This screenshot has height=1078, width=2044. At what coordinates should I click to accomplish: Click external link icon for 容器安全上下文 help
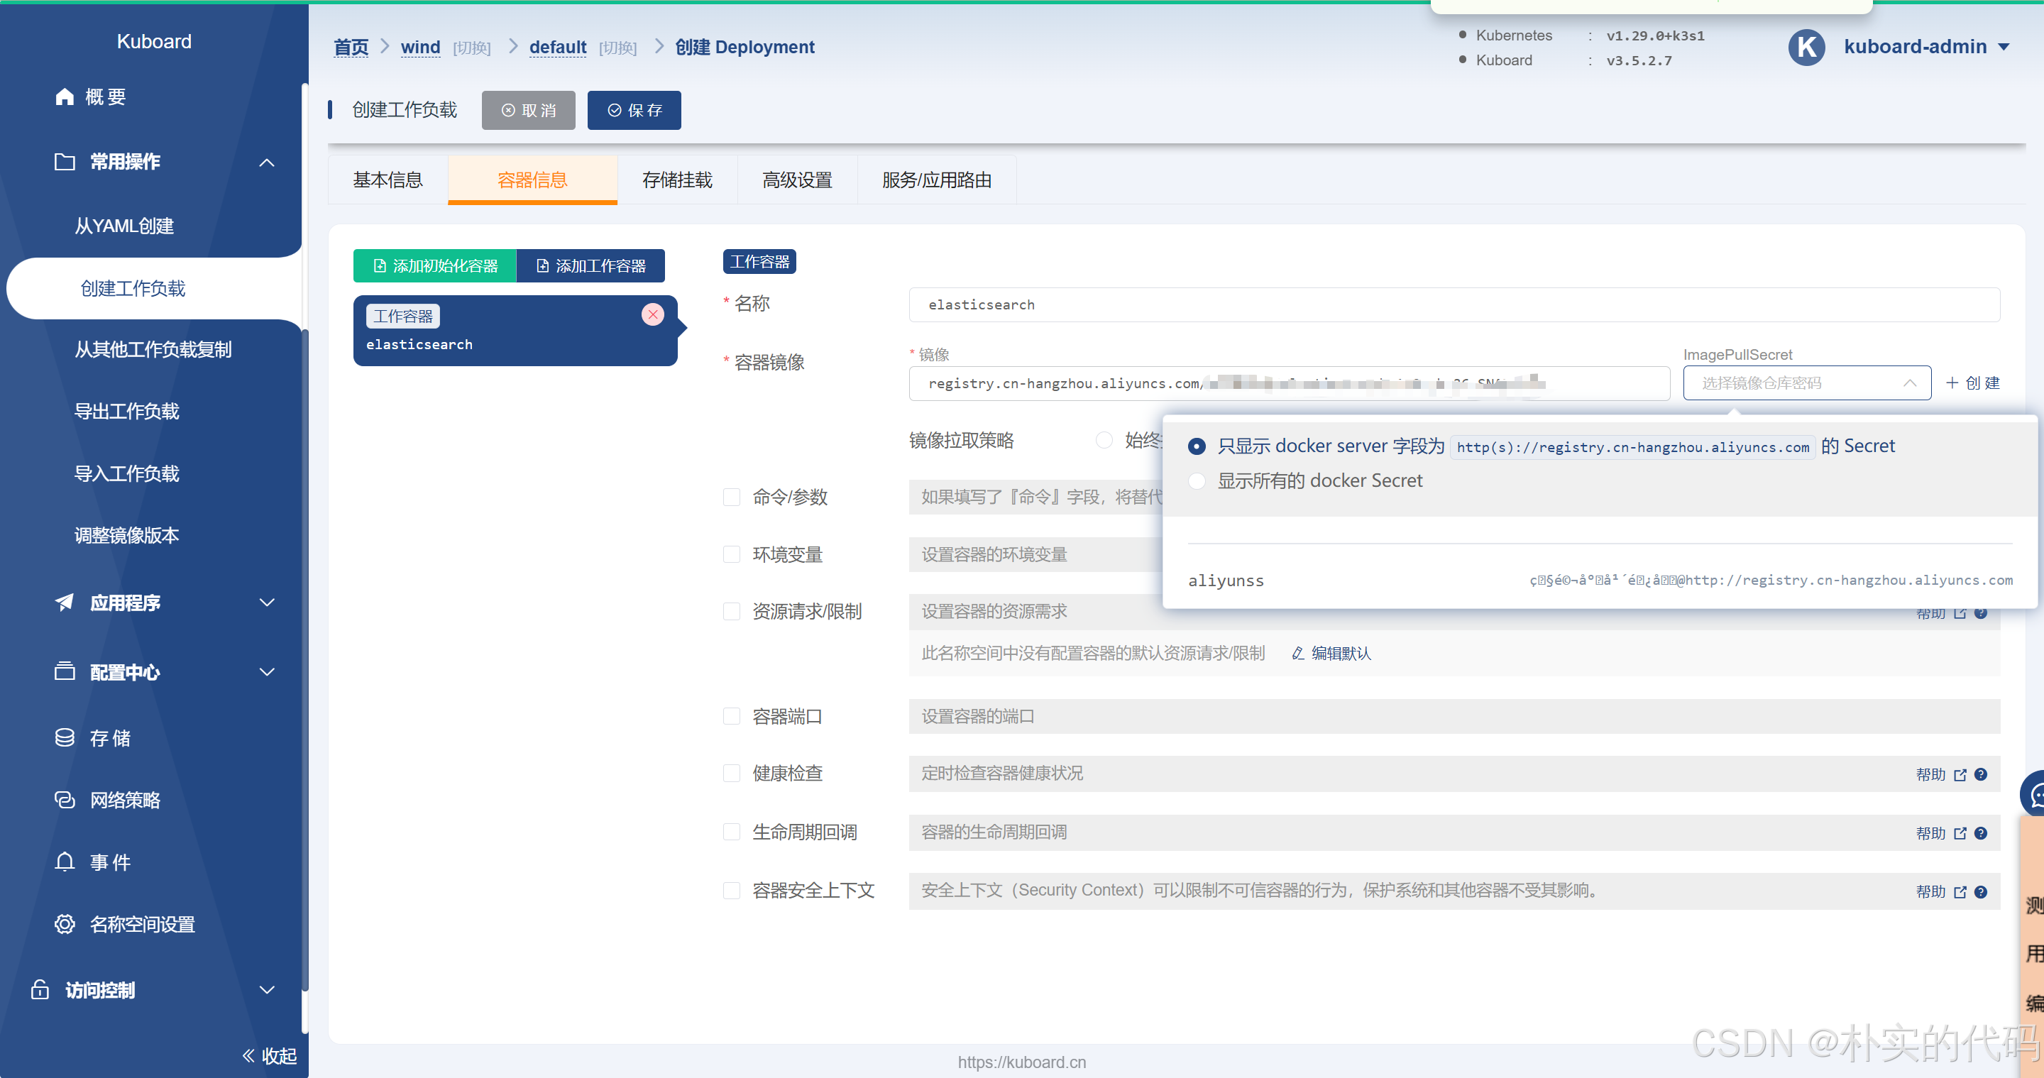pyautogui.click(x=1960, y=891)
